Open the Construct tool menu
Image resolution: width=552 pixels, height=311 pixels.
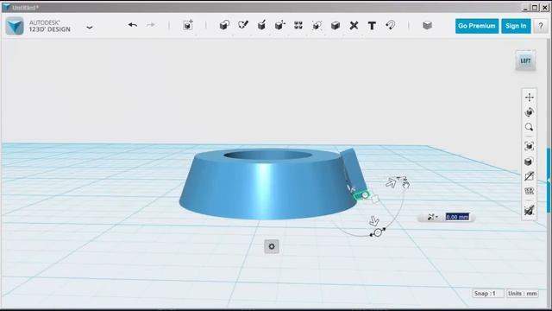point(261,25)
